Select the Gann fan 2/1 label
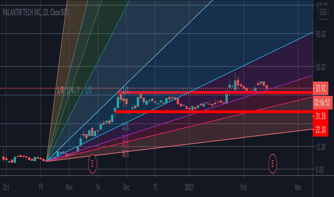The width and height of the screenshot is (334, 197). tap(125, 126)
